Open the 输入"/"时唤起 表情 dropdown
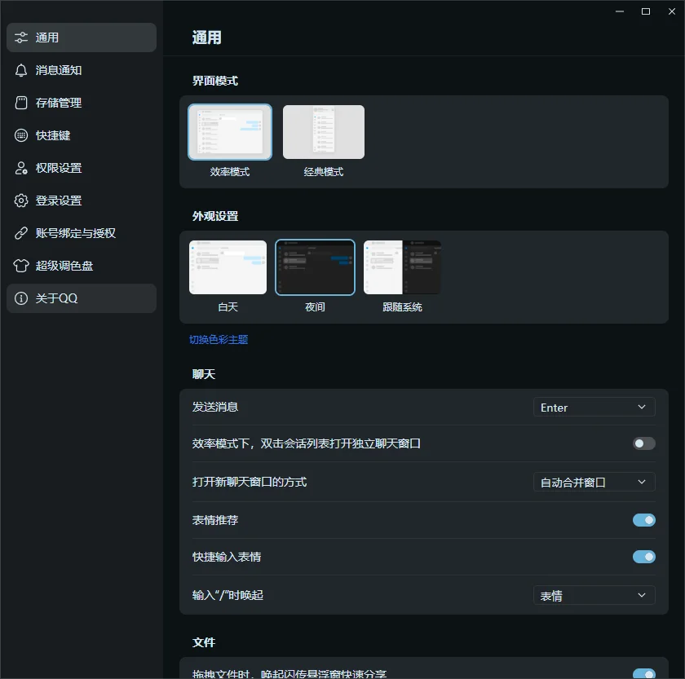 point(594,596)
